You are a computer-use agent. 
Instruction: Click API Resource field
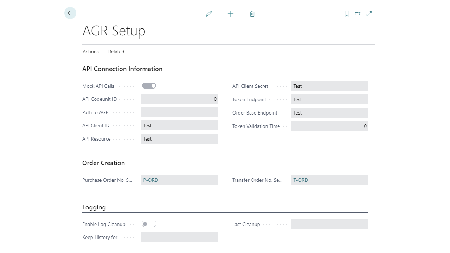click(x=180, y=139)
